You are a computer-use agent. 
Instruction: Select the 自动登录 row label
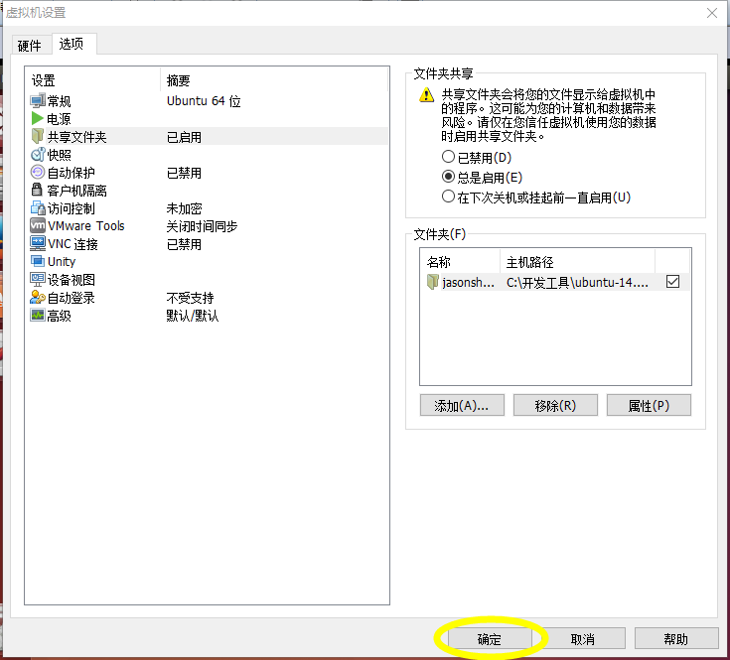(72, 298)
